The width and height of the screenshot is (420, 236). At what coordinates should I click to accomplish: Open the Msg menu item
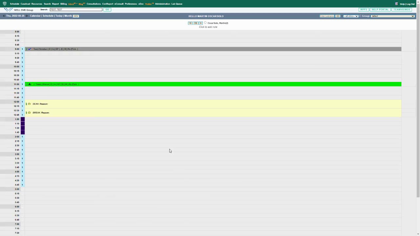[x=81, y=4]
